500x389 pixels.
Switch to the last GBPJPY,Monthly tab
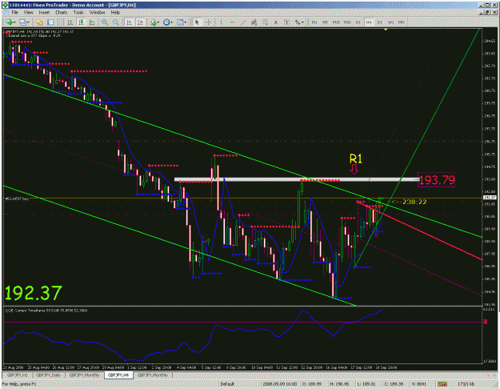pyautogui.click(x=153, y=375)
